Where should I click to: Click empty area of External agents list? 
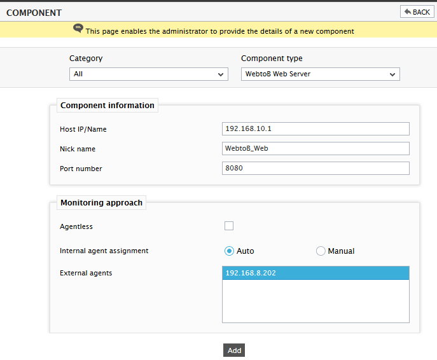point(316,301)
